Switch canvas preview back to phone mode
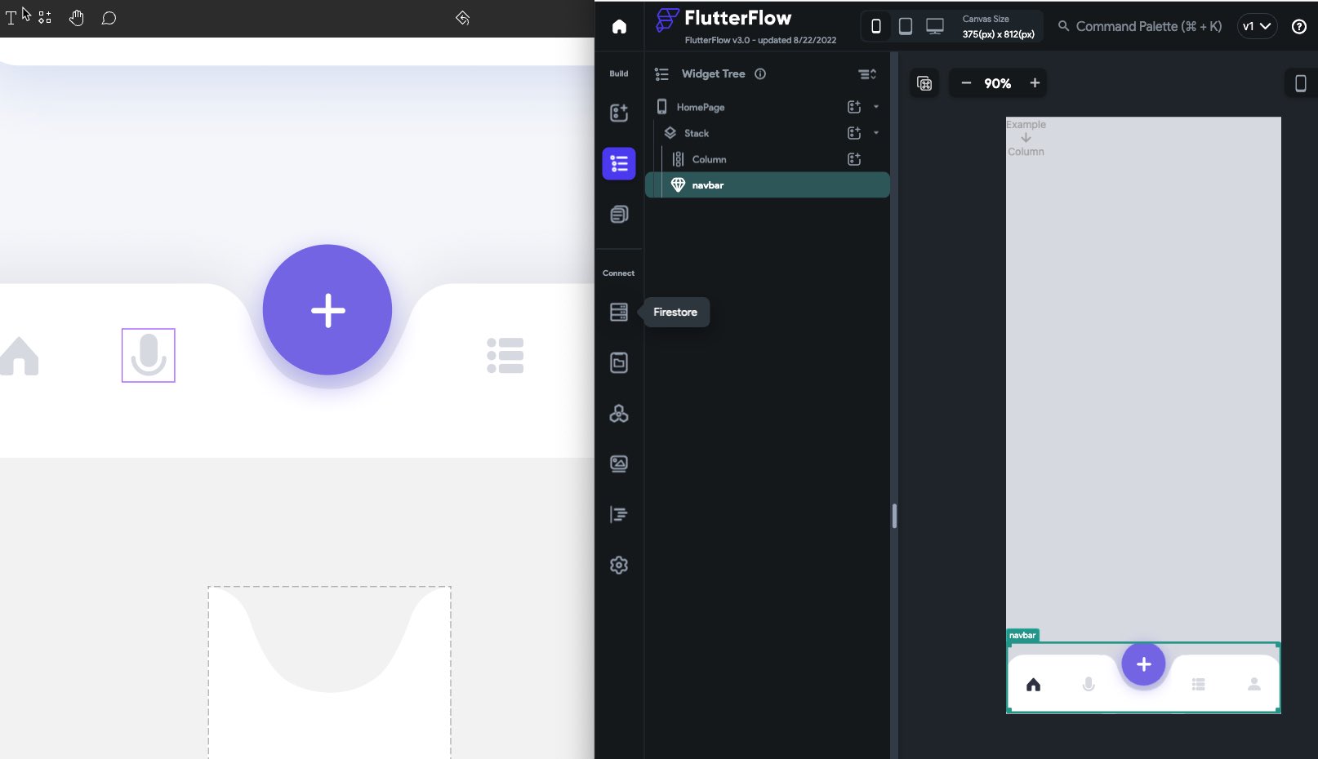Image resolution: width=1318 pixels, height=759 pixels. 875,25
